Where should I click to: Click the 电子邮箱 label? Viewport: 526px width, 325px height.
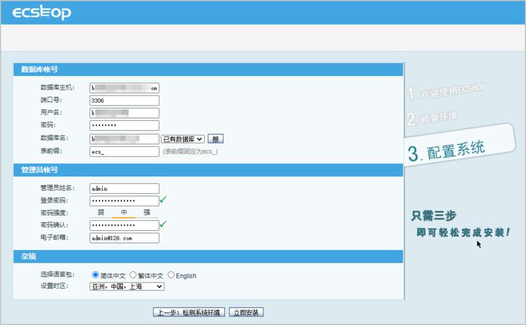(55, 237)
